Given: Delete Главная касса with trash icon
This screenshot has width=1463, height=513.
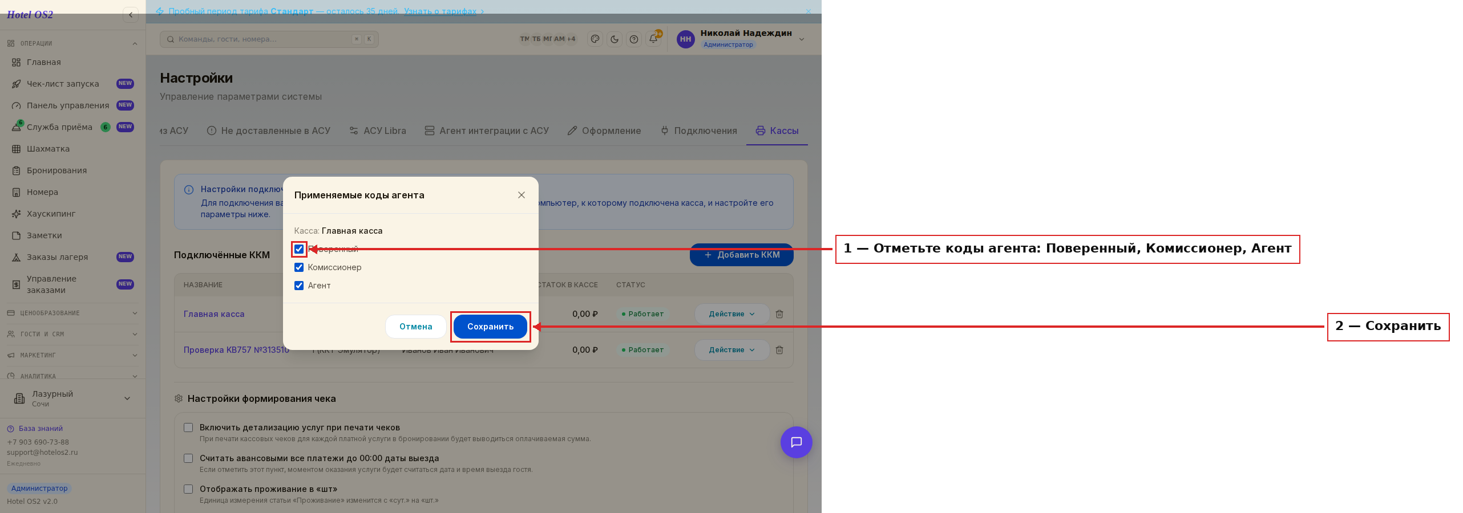Looking at the screenshot, I should tap(779, 314).
